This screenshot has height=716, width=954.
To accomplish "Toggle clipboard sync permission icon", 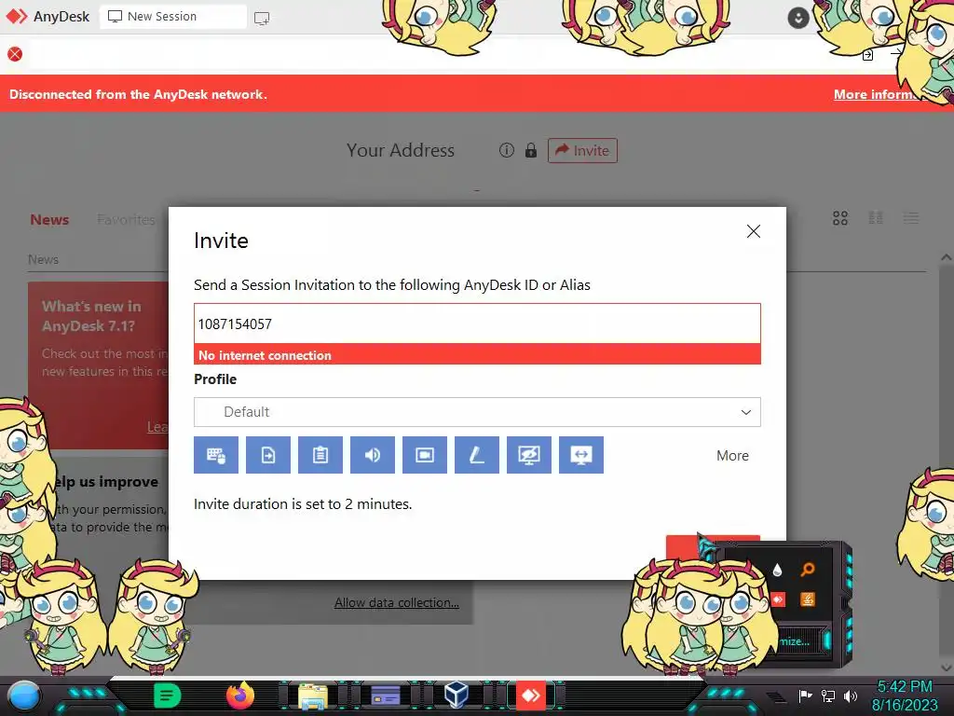I will click(320, 455).
